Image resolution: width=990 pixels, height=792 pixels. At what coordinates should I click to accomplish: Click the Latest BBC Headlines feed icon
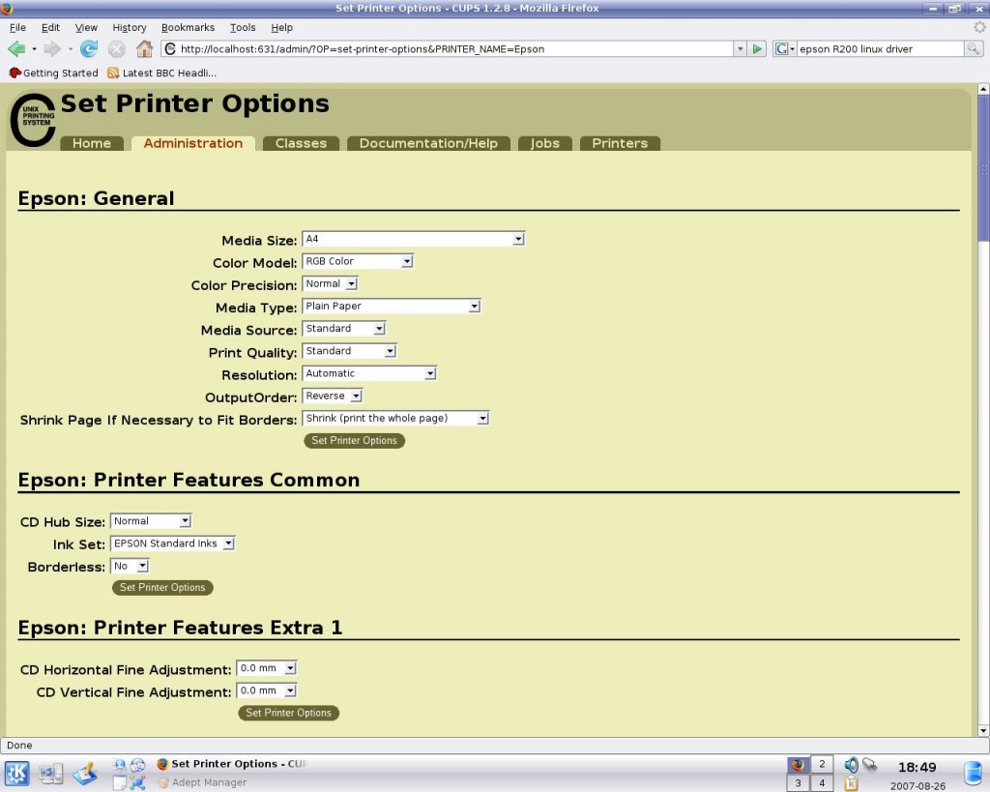point(113,73)
